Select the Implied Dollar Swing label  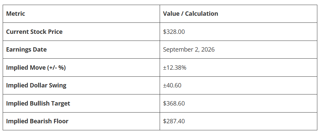tap(36, 85)
